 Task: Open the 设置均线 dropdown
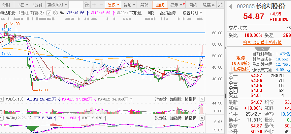click(192, 13)
